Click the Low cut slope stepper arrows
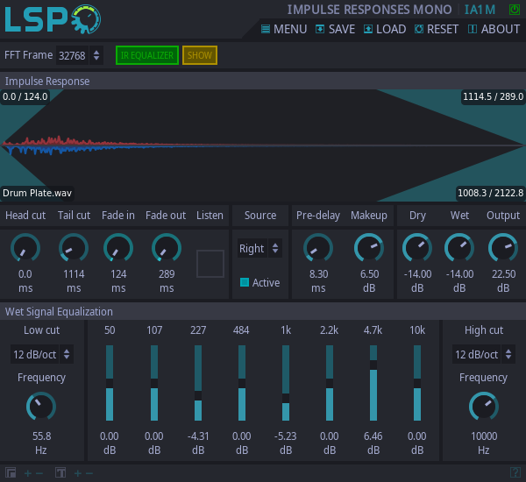Screen dimensions: 526x482 click(67, 354)
